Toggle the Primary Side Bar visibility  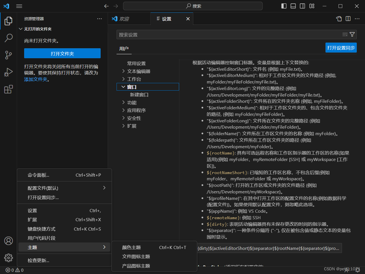pyautogui.click(x=283, y=6)
